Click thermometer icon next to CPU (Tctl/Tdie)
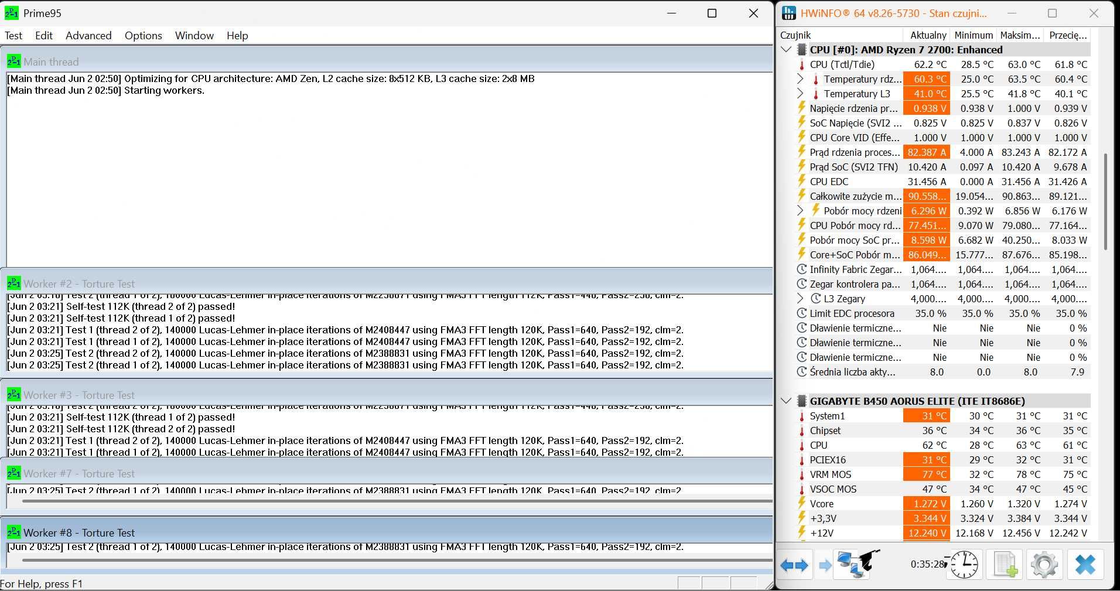 pos(802,64)
